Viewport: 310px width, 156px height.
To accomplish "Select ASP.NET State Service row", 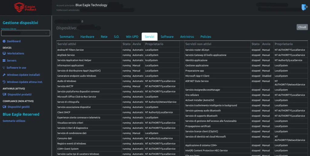I will click(x=246, y=83).
